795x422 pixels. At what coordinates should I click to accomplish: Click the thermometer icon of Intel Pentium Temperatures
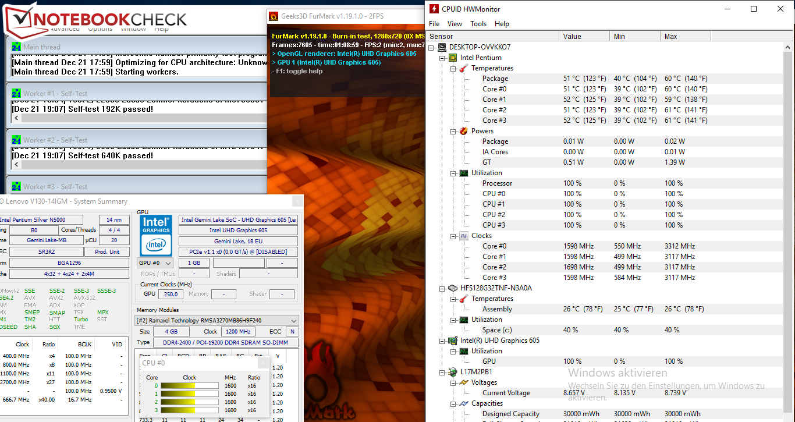(x=464, y=68)
